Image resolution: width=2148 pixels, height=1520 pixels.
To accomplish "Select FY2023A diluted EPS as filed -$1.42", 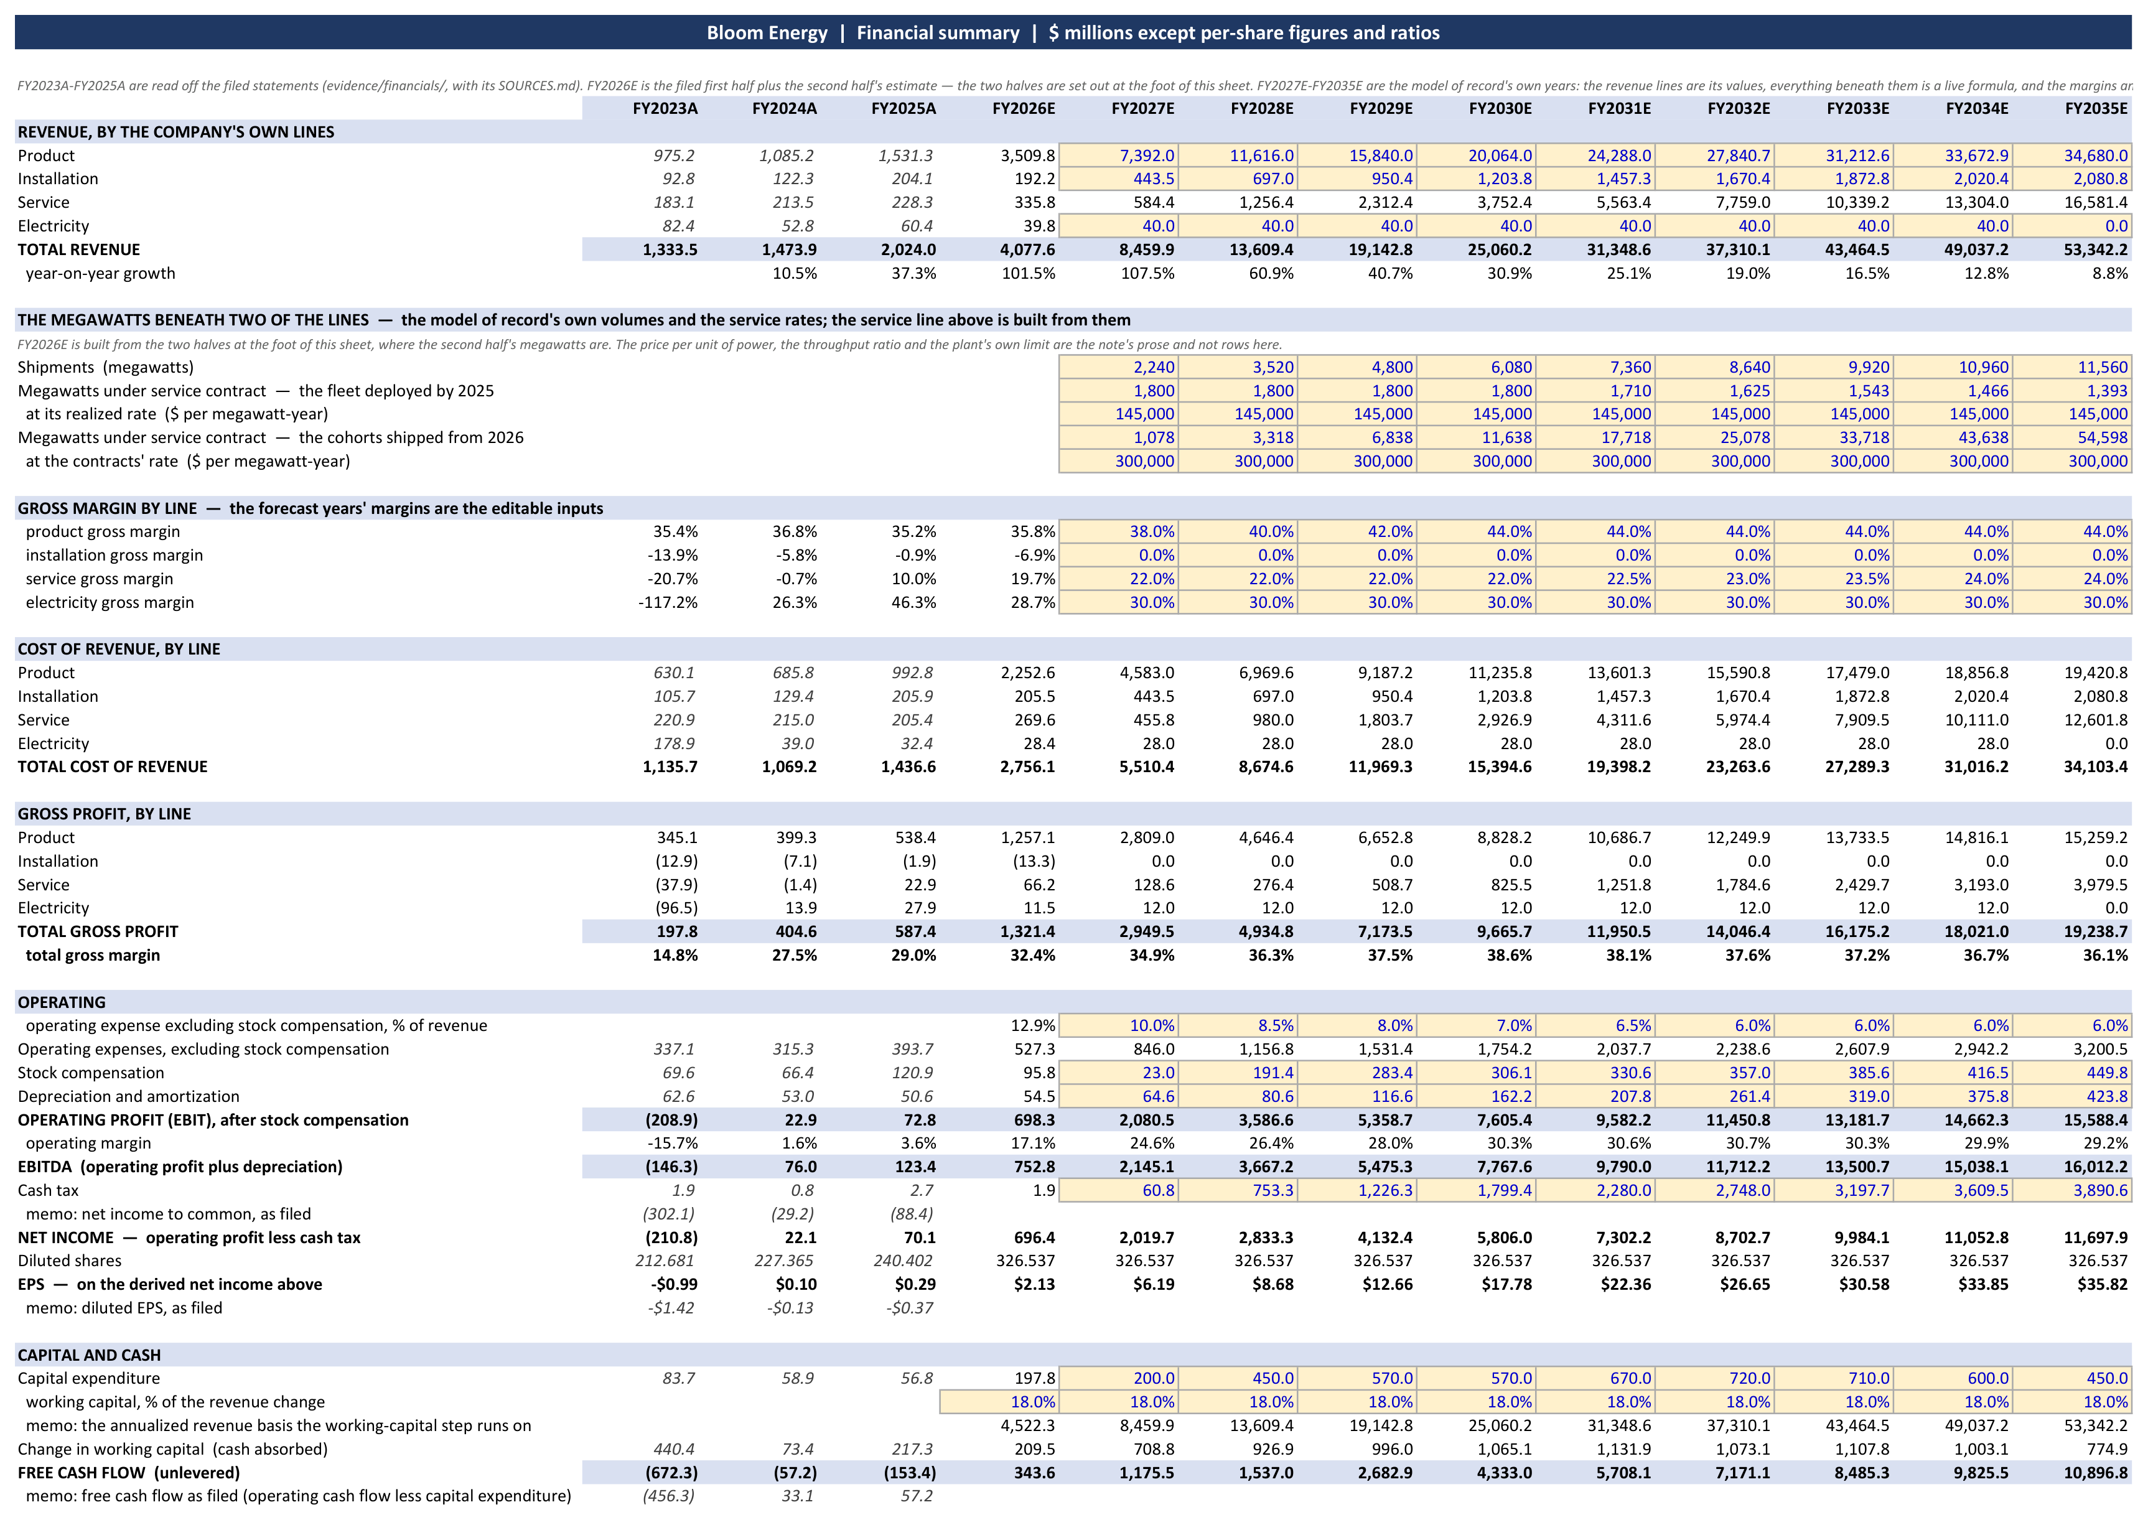I will pyautogui.click(x=671, y=1308).
